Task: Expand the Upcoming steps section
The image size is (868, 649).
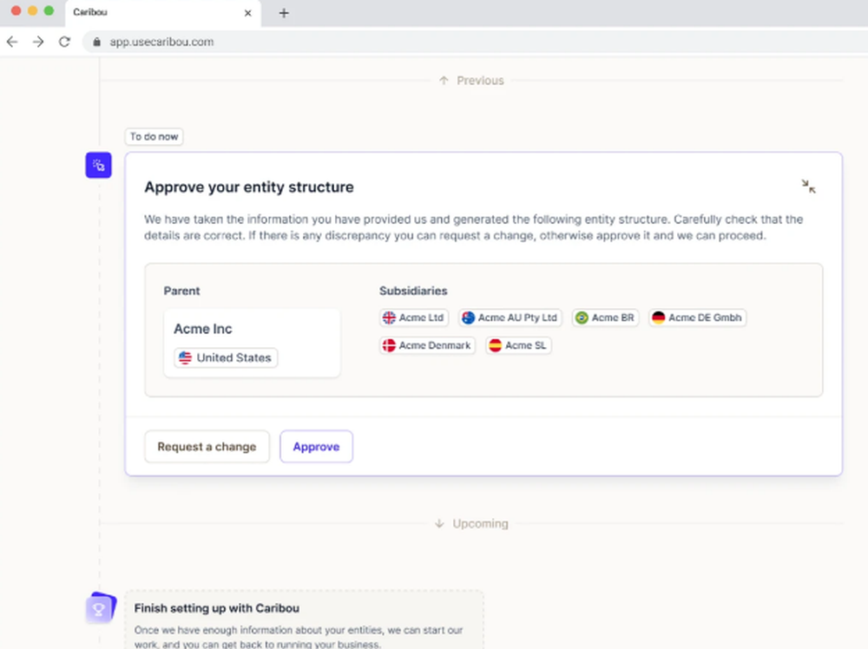Action: click(471, 524)
